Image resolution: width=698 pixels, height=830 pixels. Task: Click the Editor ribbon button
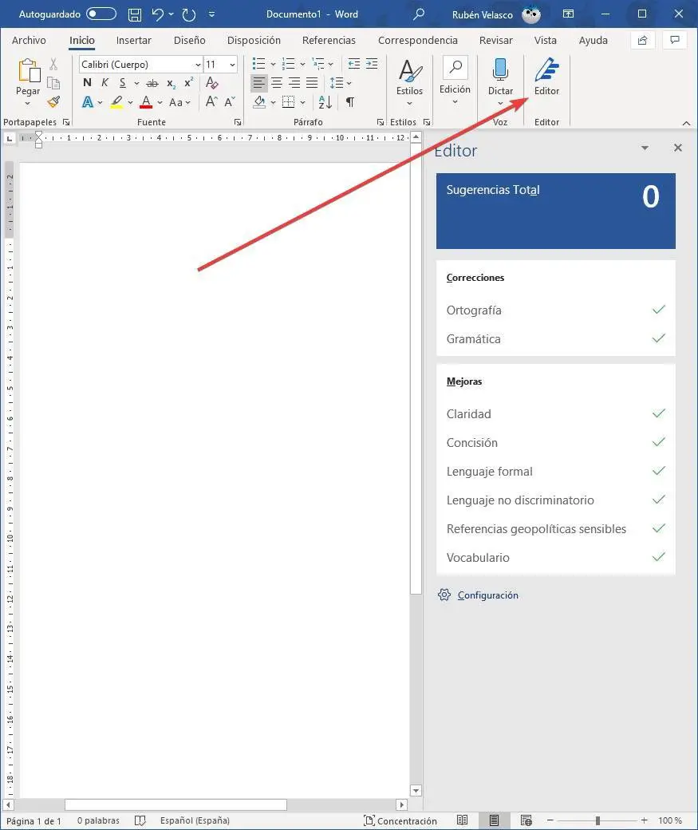(546, 77)
